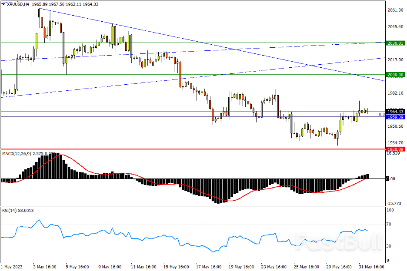The height and width of the screenshot is (271, 407).
Task: Click the black 1964.33 current price tag
Action: [x=396, y=112]
